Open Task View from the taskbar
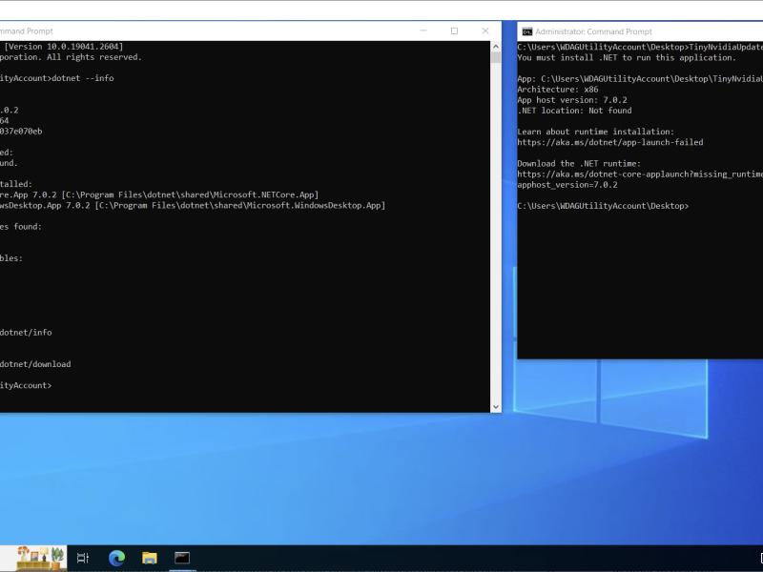 coord(83,558)
